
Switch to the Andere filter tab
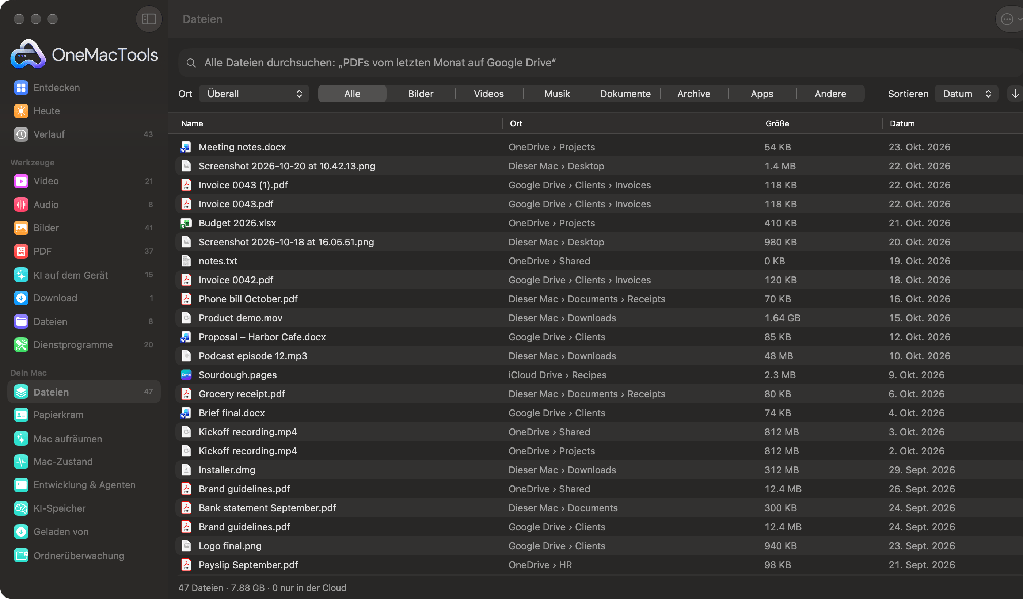(830, 94)
